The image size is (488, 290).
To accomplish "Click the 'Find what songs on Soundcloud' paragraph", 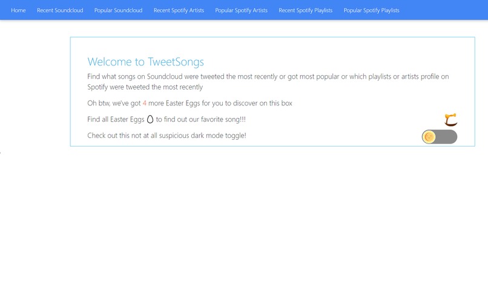I will (268, 82).
